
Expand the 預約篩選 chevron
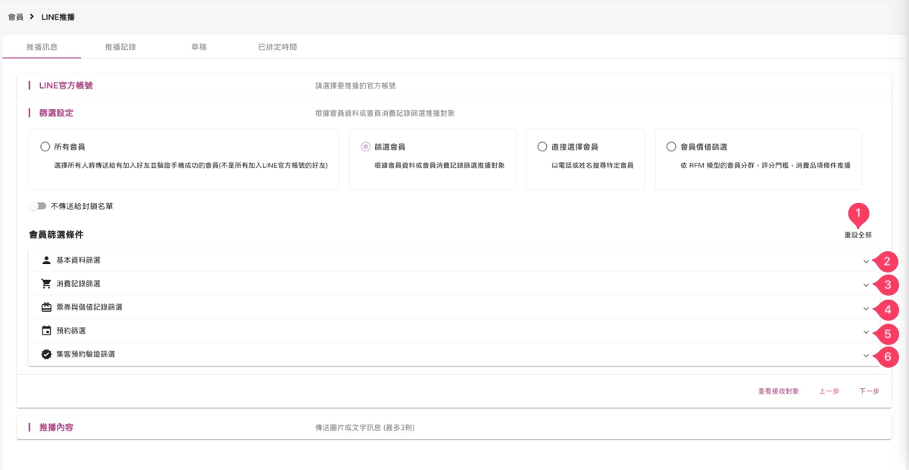[866, 332]
